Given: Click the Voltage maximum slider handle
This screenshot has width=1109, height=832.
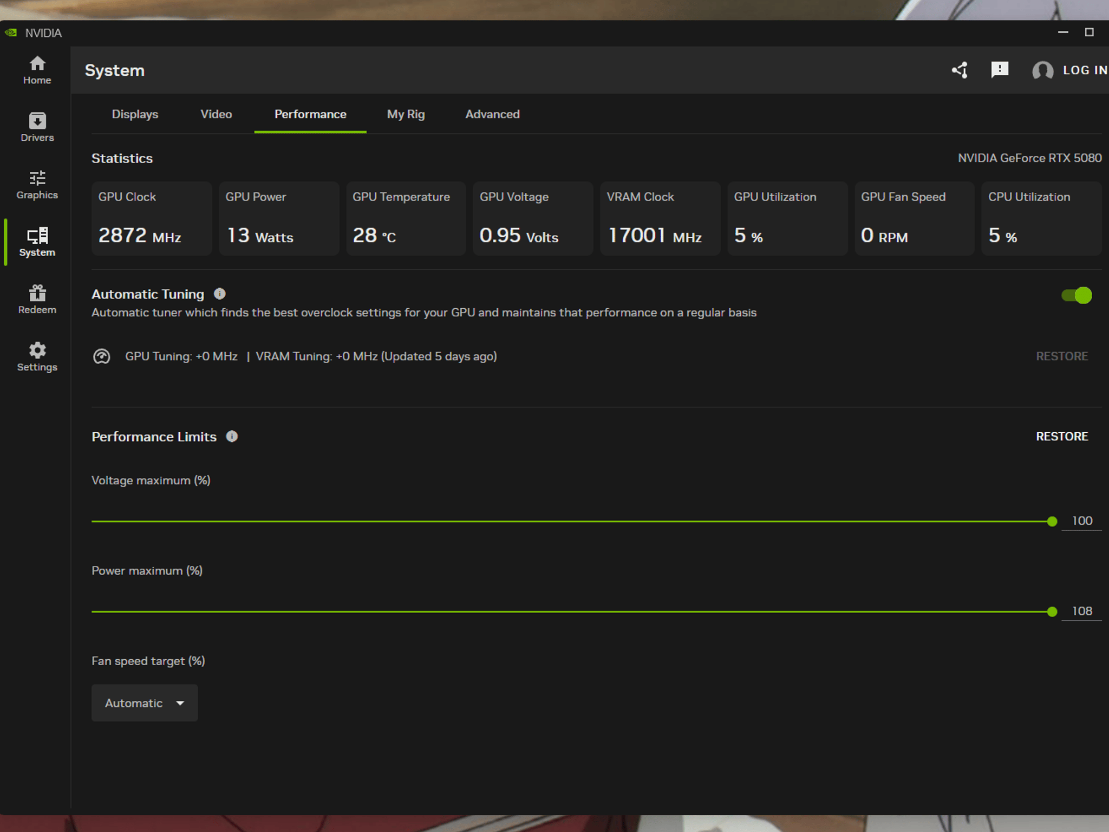Looking at the screenshot, I should [x=1052, y=521].
